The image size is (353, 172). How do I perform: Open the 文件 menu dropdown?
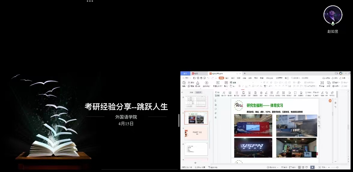pos(187,78)
